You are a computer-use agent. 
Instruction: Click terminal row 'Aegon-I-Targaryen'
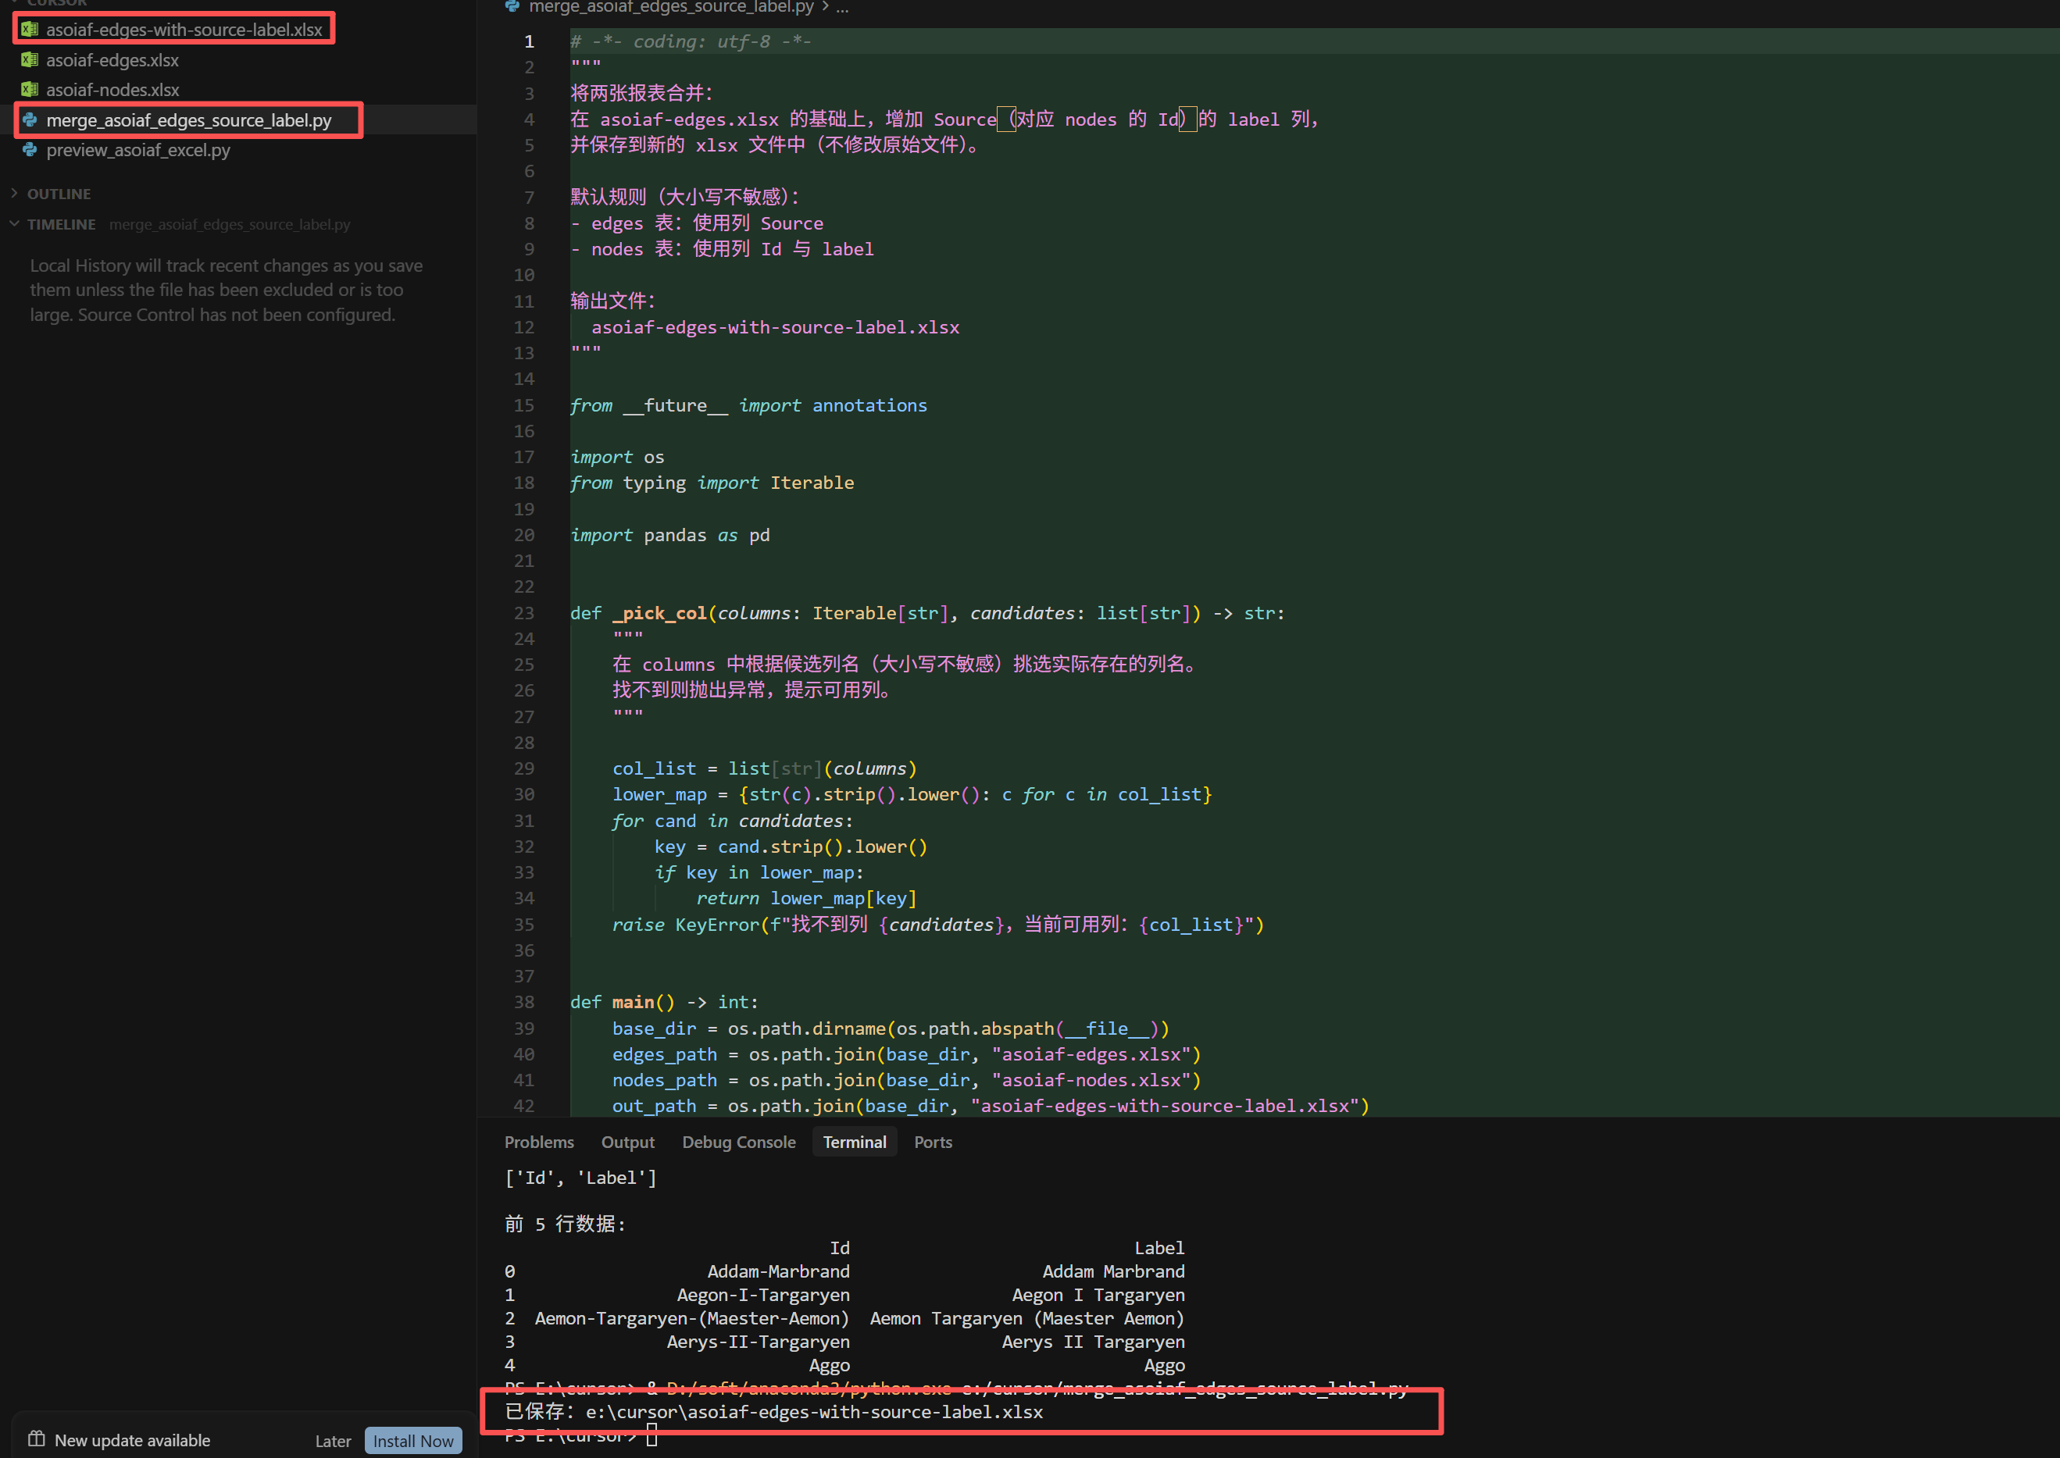coord(762,1295)
